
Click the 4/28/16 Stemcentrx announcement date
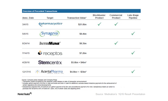pyautogui.click(x=26, y=62)
